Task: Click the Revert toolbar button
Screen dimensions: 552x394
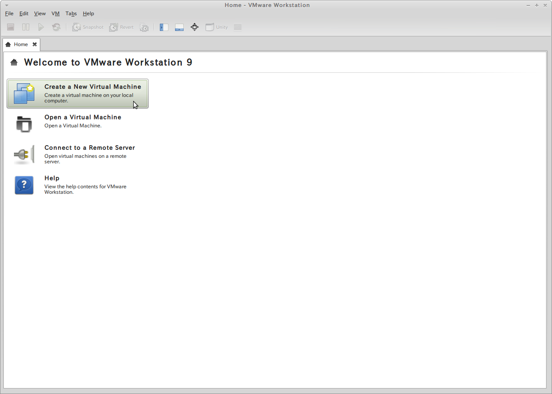Action: pos(121,27)
